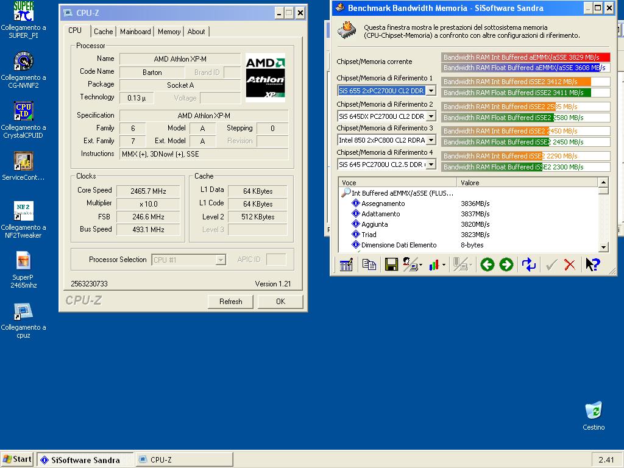Click the red Int Buffered 3829 MB/s bar
This screenshot has width=624, height=468.
pos(525,57)
